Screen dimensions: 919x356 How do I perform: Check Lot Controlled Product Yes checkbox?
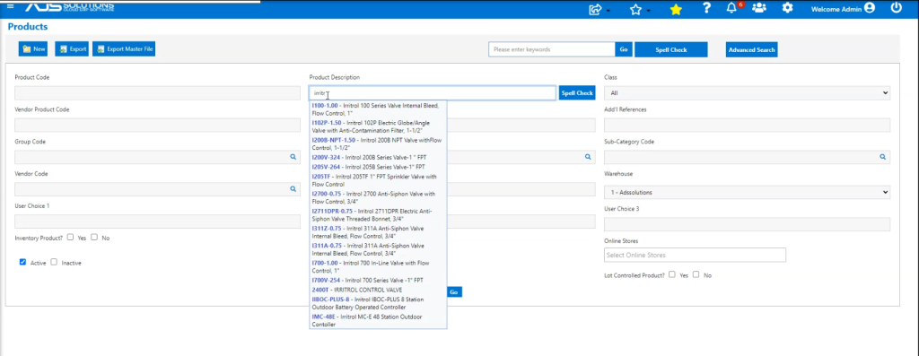pyautogui.click(x=672, y=274)
